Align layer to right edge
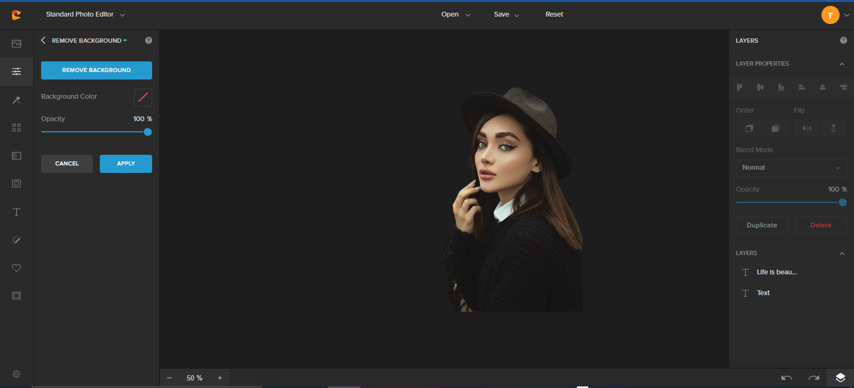Viewport: 854px width, 388px height. pos(843,87)
